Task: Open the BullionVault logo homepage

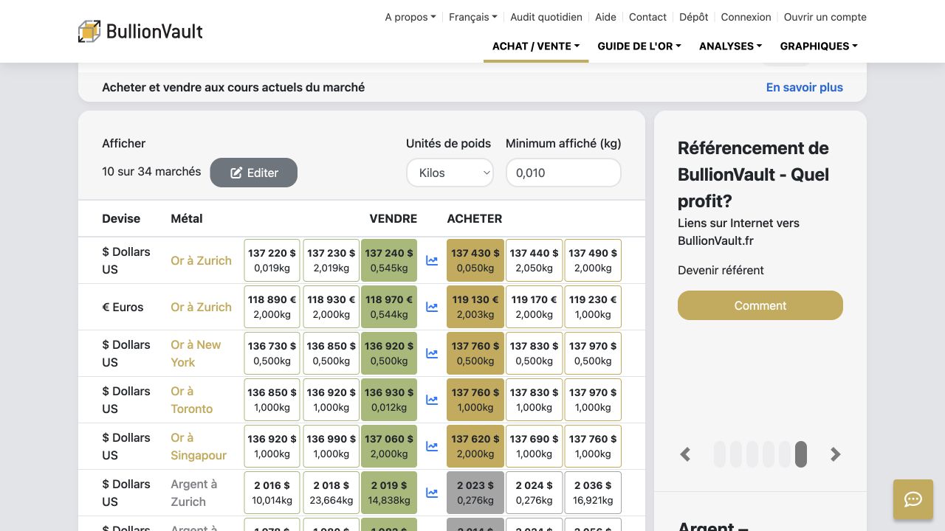Action: tap(140, 31)
